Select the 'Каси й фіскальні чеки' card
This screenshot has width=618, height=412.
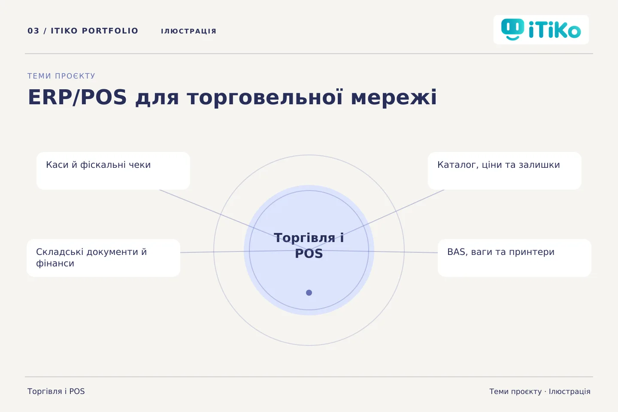point(113,171)
